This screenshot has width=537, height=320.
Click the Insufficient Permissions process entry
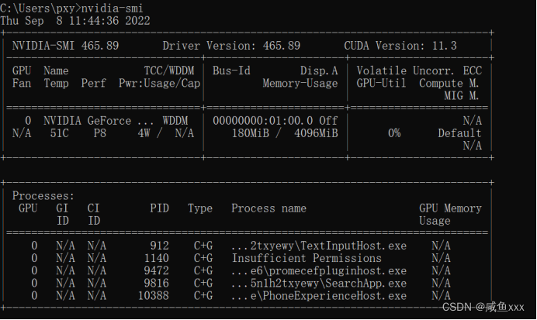[x=307, y=258]
